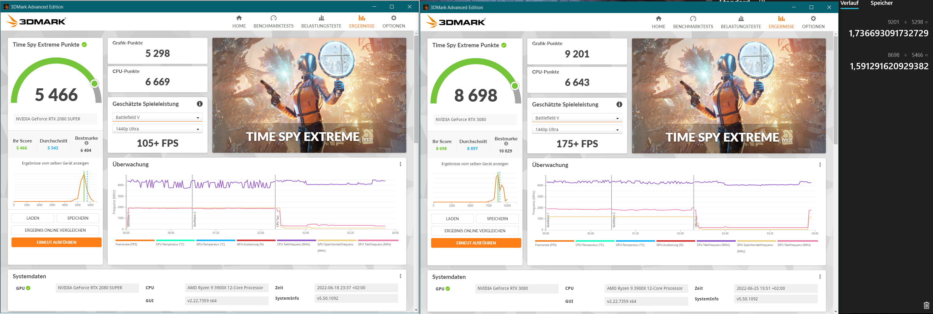Open HOME in left 3DMark window
Viewport: 933px width, 314px height.
point(239,22)
